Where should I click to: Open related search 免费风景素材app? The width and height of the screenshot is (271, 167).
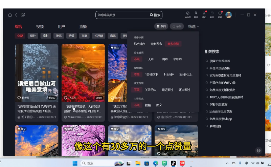(x=221, y=119)
